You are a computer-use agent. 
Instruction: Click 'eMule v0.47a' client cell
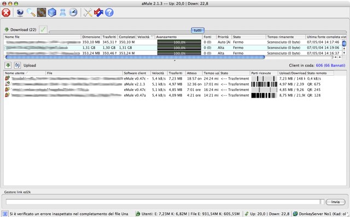[x=135, y=95]
